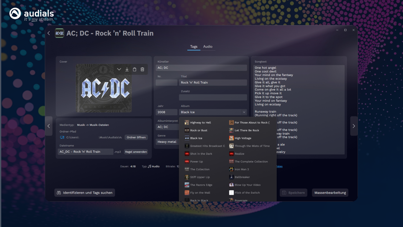Click Ordner öffnen button

pyautogui.click(x=136, y=137)
